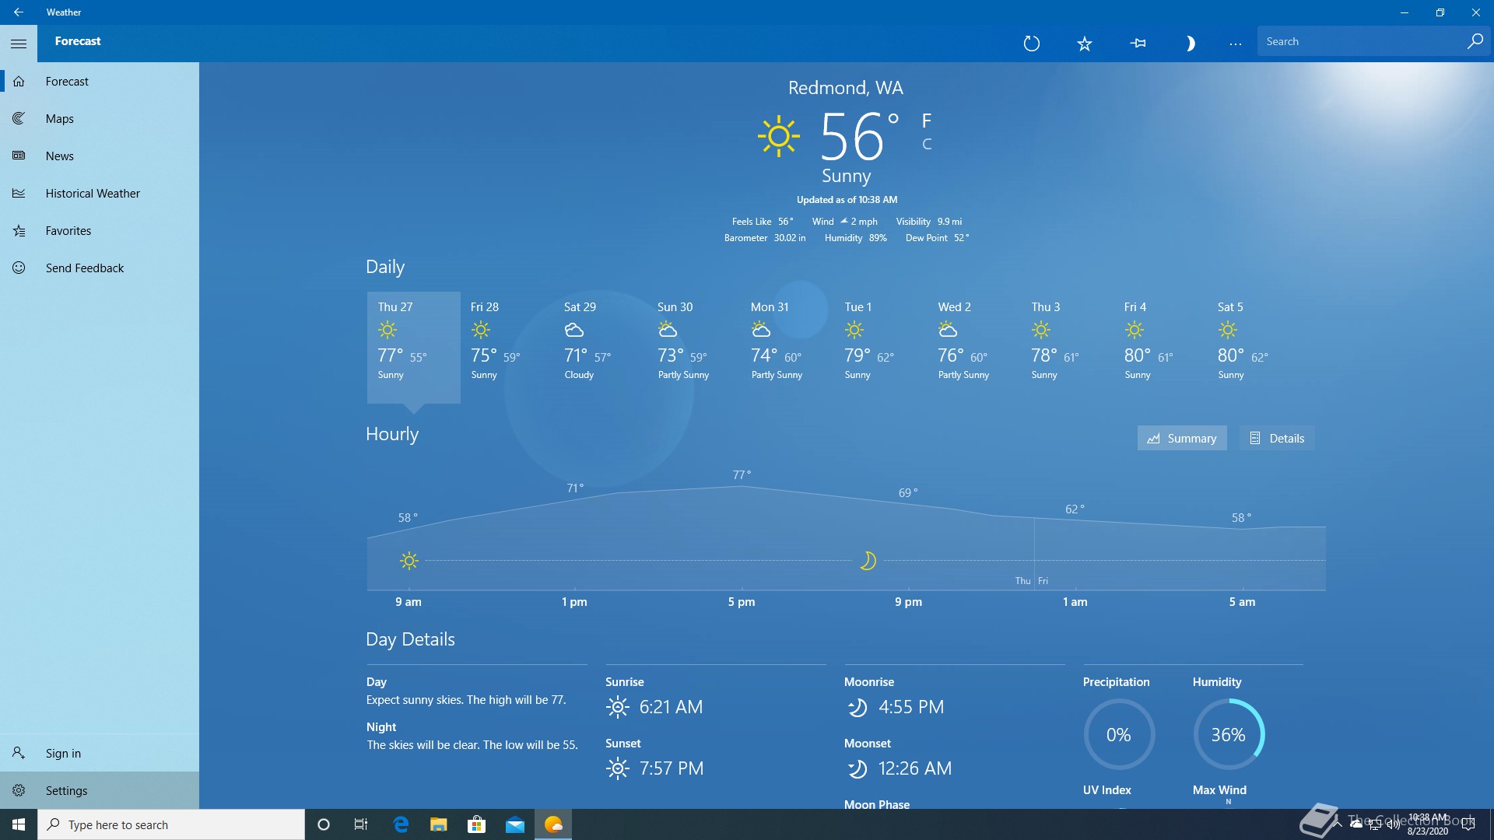Toggle the hamburger navigation menu
1494x840 pixels.
click(x=19, y=44)
